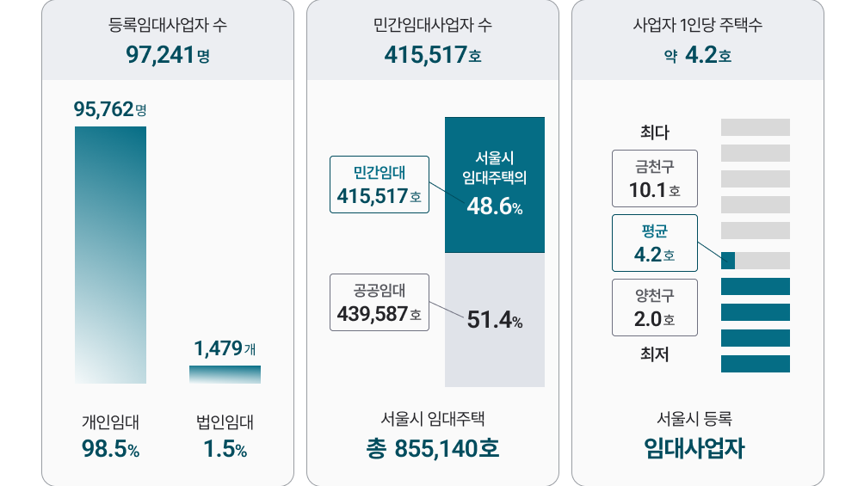The width and height of the screenshot is (864, 486).
Task: Click the topmost gray bar under 최다
Action: [756, 127]
